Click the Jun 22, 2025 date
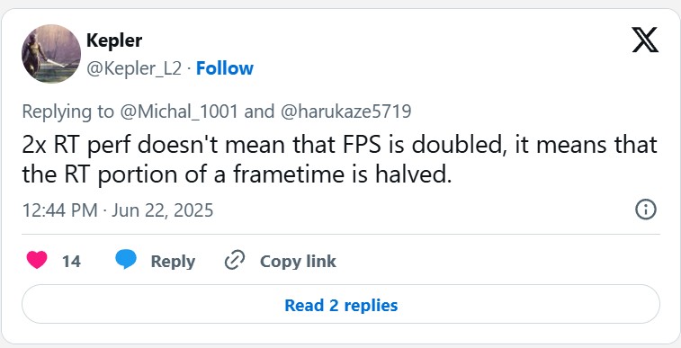681x348 pixels. [x=163, y=210]
